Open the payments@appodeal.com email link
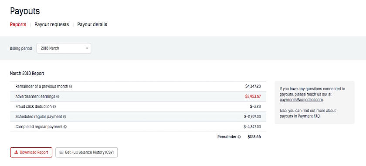 pyautogui.click(x=302, y=100)
